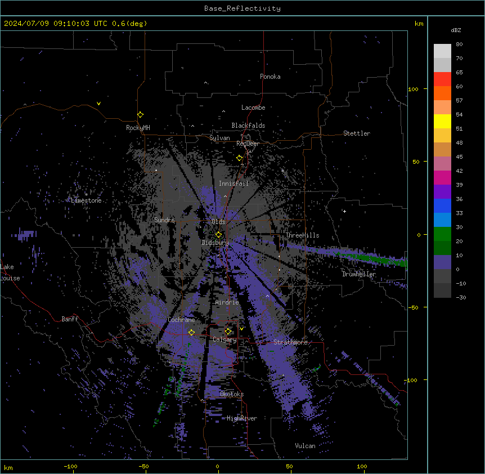
Task: Select the royal blue 33-36 dBZ legend swatch
Action: (442, 206)
